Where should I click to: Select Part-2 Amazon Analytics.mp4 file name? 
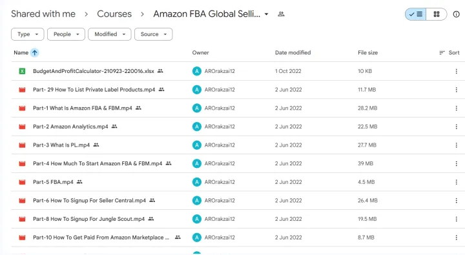coord(70,127)
